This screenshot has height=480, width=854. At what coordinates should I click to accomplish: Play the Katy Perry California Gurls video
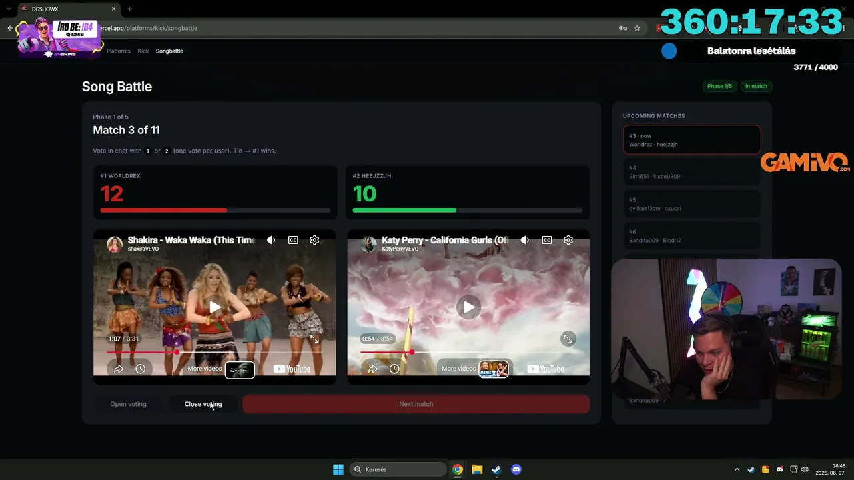[x=468, y=307]
